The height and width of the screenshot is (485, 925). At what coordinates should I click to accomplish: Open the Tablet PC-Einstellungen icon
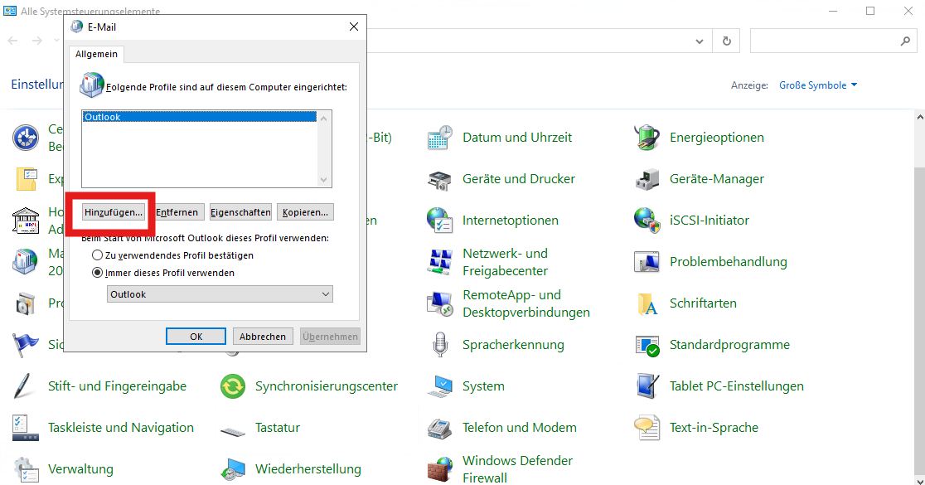pyautogui.click(x=647, y=386)
